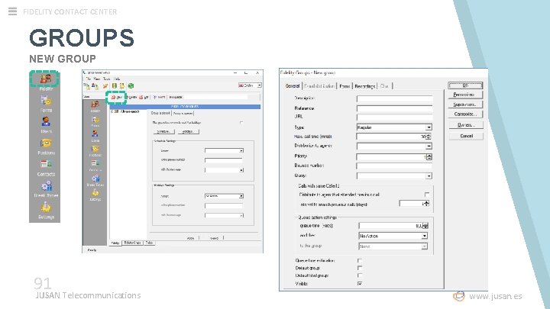Open the 'and then' dropdown showing No Action
Viewport: 550px width, 309px height.
pos(393,236)
